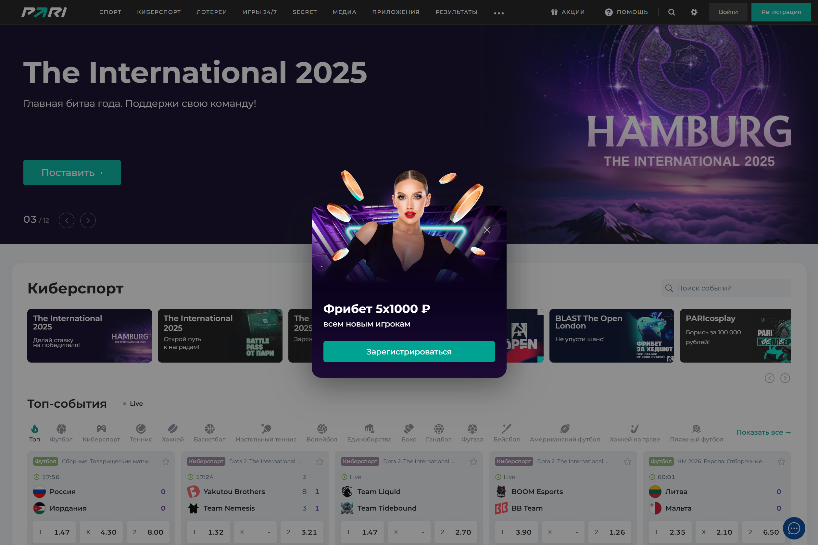The height and width of the screenshot is (545, 818).
Task: Open the Battle Pass promo card
Action: point(220,336)
